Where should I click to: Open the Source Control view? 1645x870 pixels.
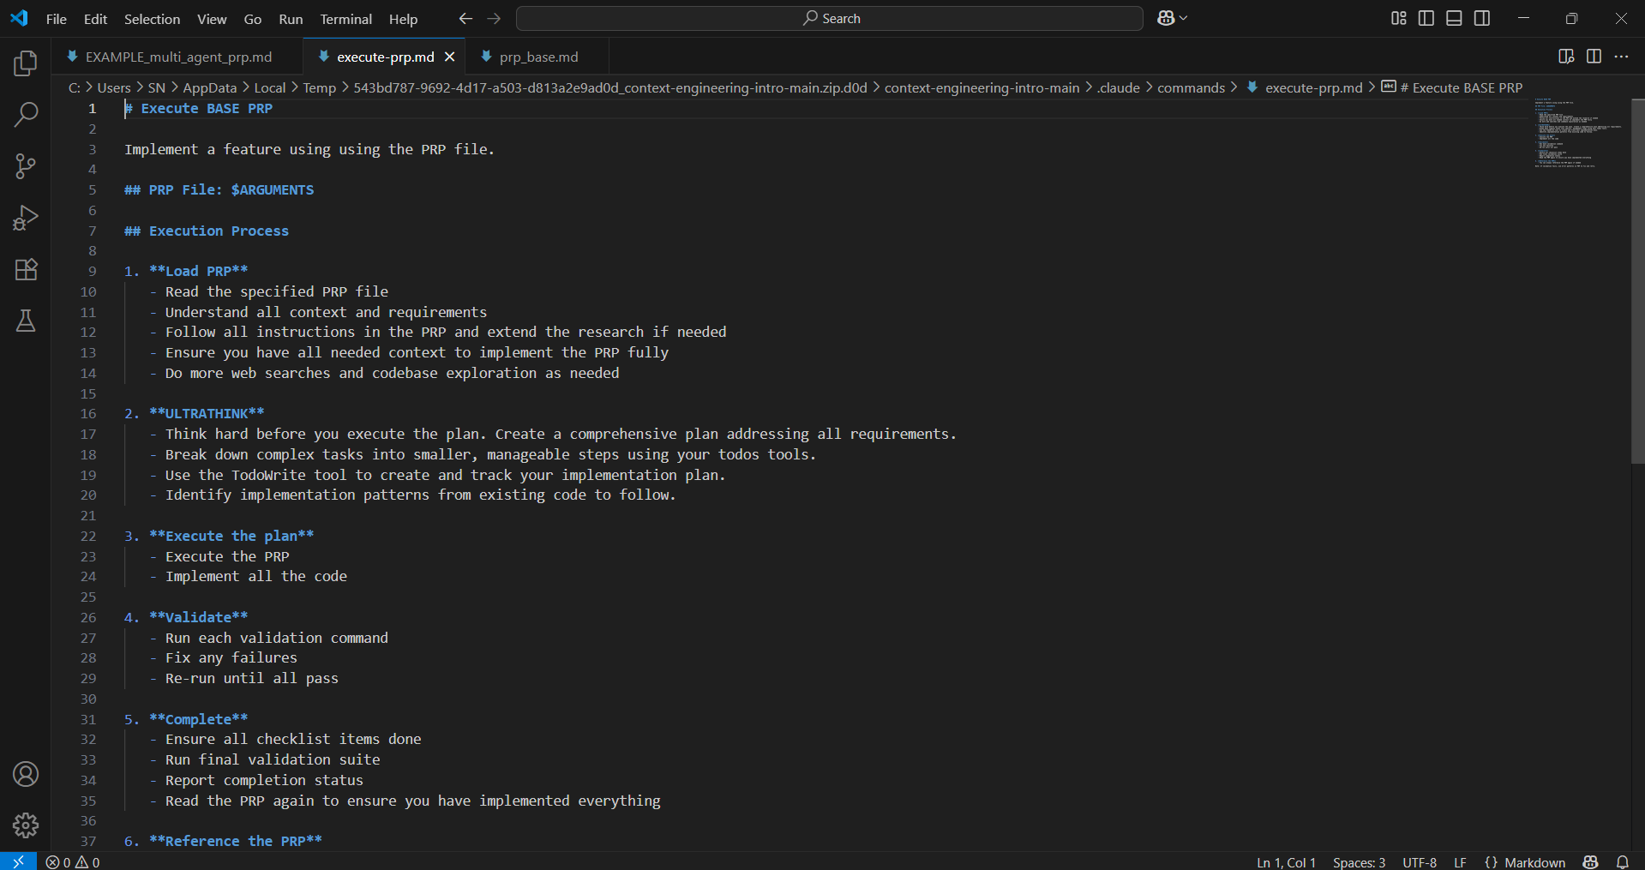point(26,166)
